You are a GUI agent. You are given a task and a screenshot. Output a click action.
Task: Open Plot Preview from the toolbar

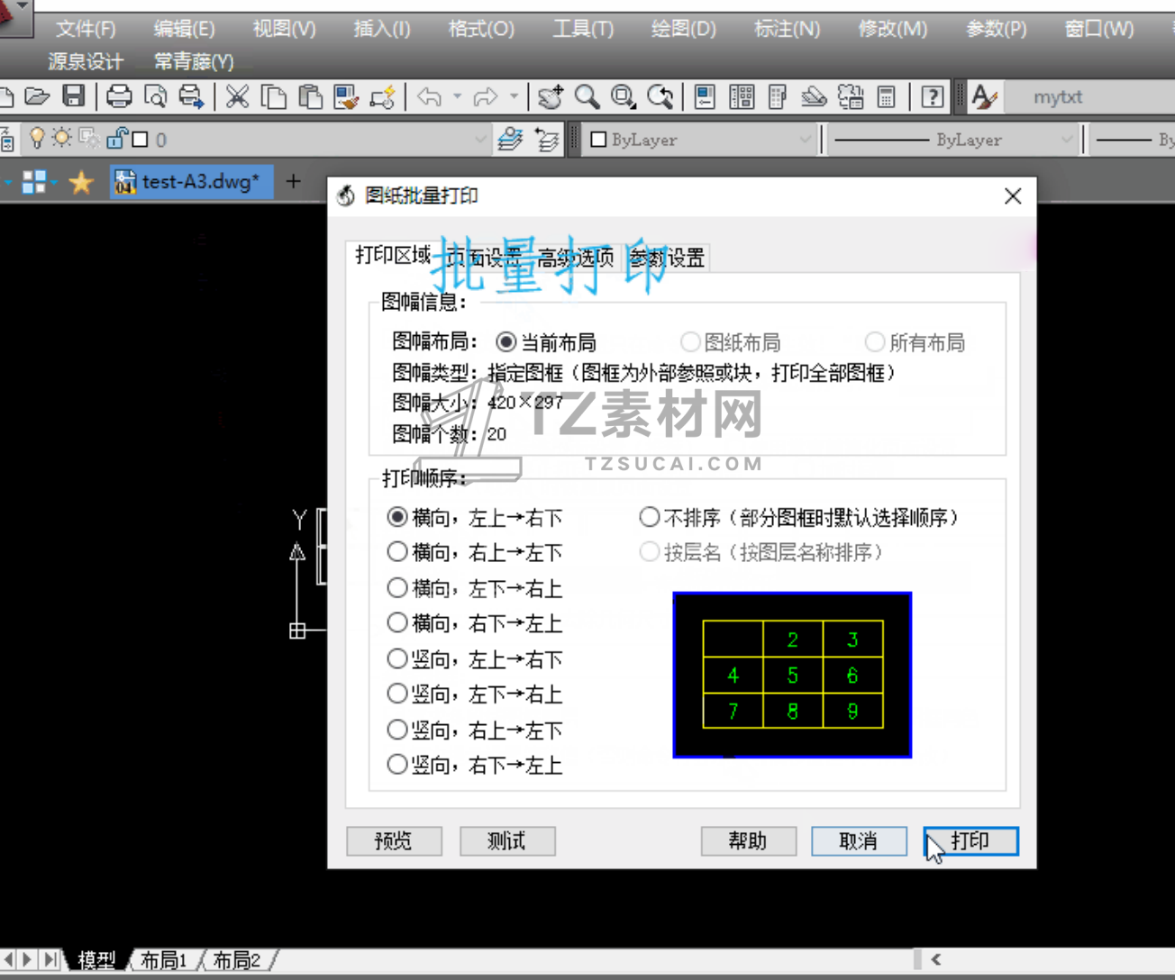[155, 96]
